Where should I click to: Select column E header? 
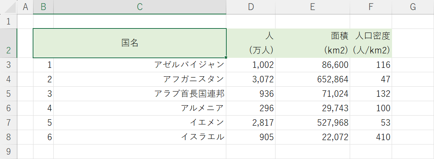[x=313, y=7]
